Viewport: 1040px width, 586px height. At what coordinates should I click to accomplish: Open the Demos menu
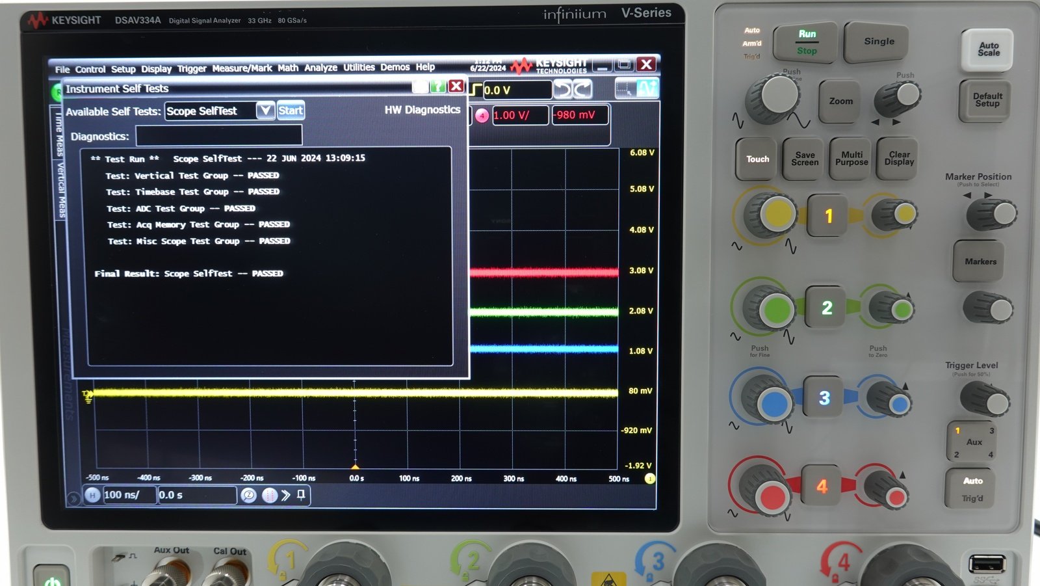(x=395, y=67)
